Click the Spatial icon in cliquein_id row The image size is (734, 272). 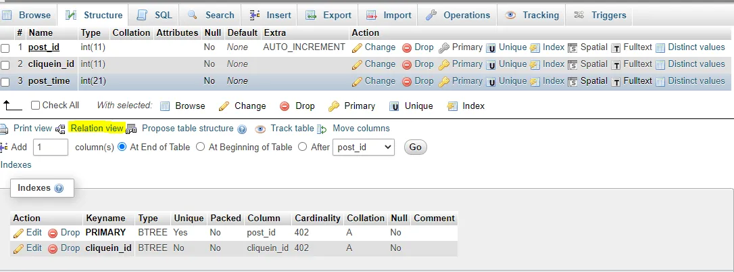[x=572, y=64]
